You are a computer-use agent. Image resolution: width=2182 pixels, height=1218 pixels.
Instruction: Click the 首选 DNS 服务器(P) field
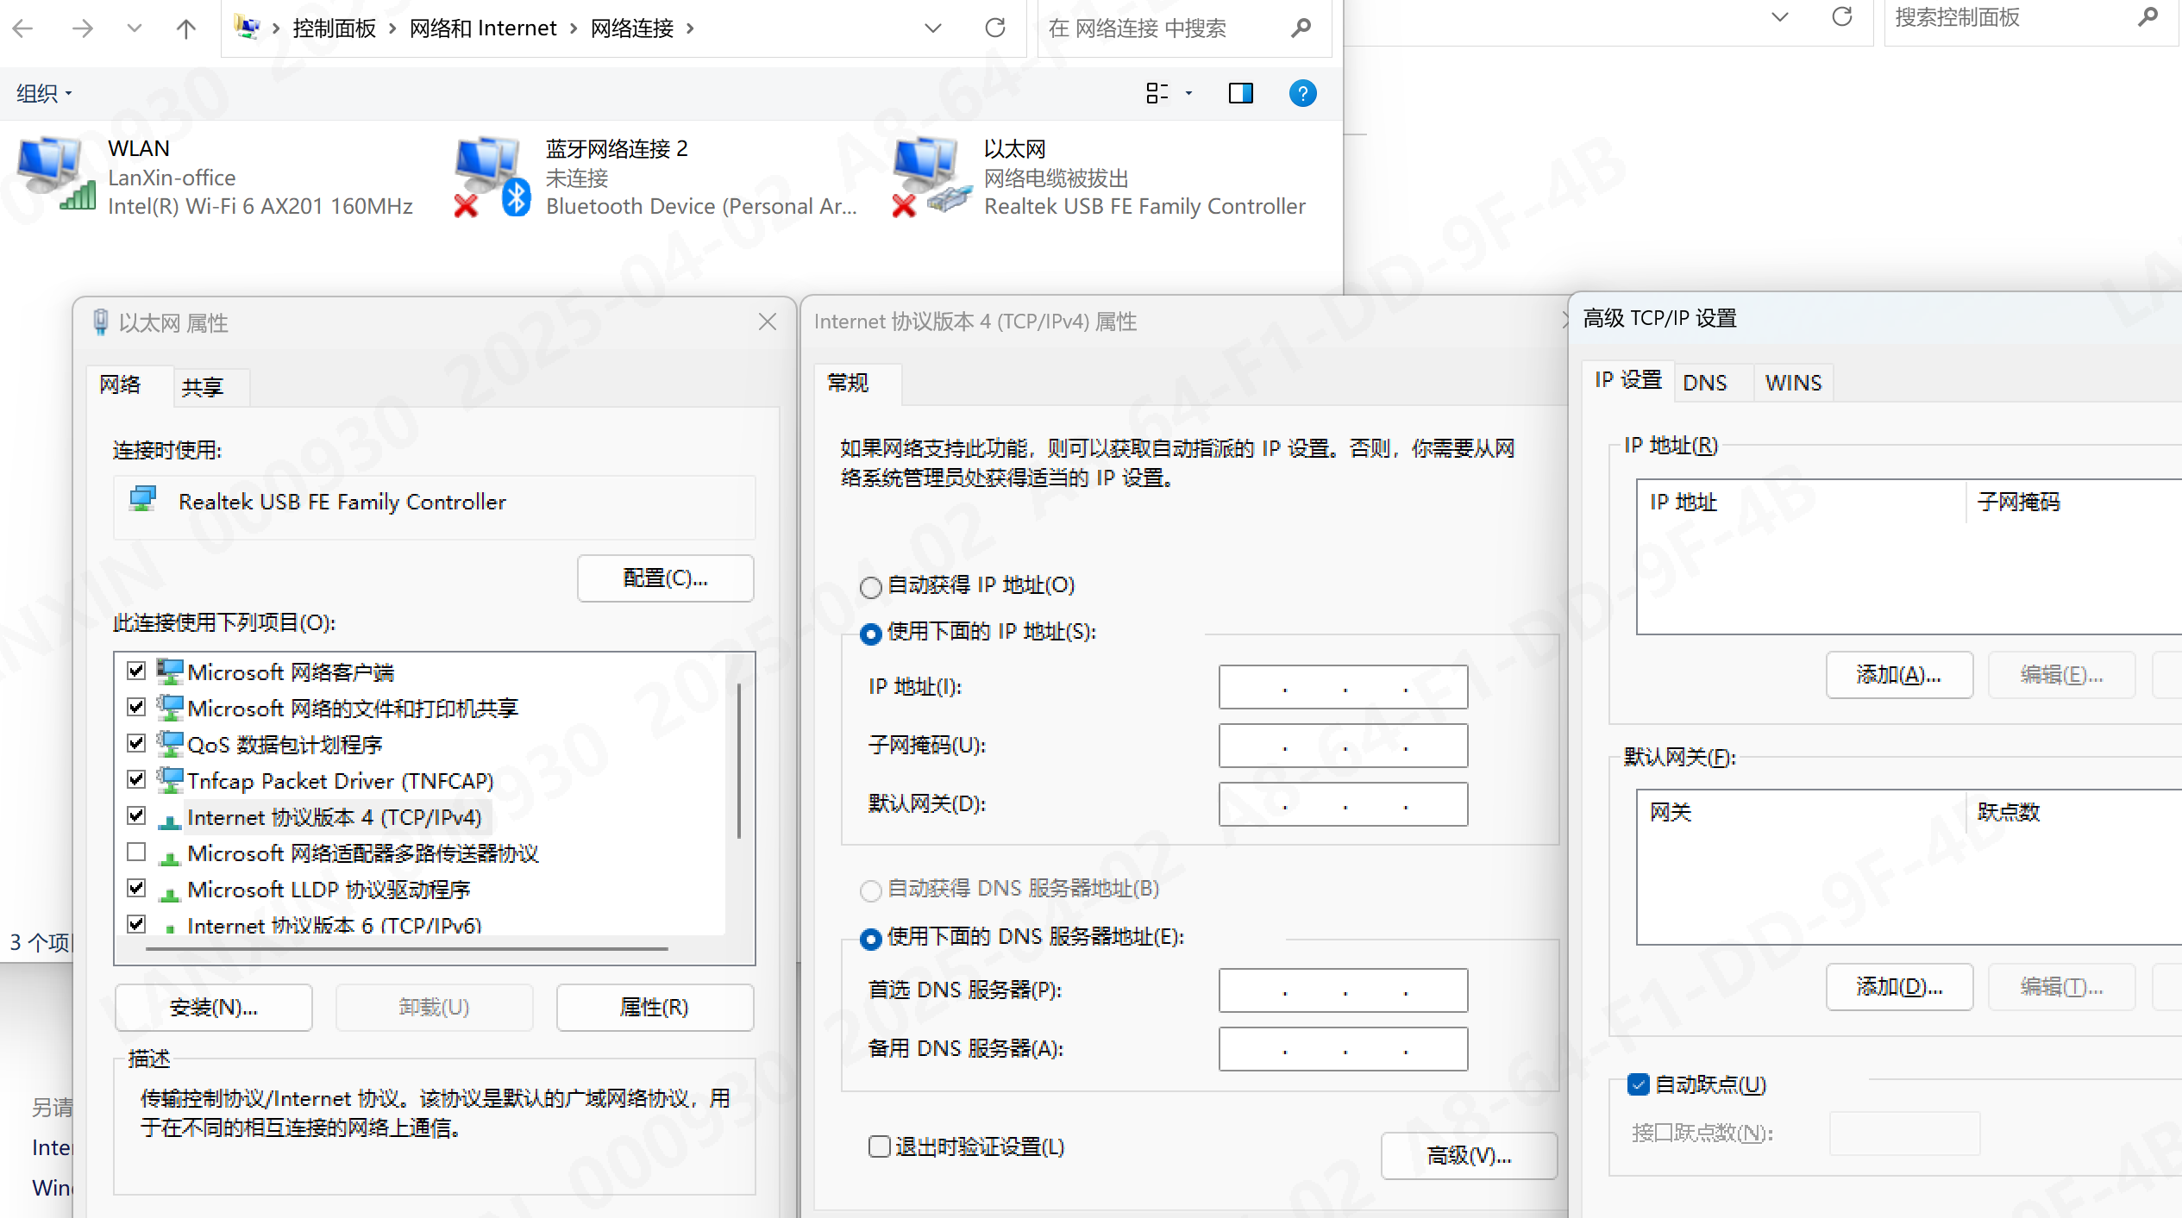(x=1343, y=990)
